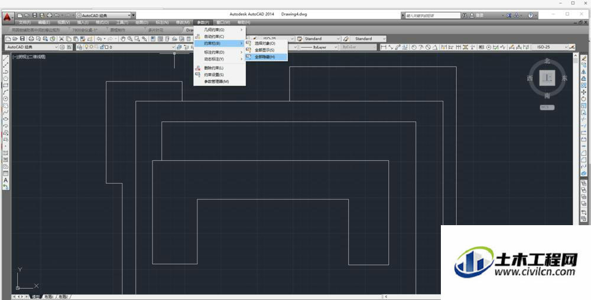This screenshot has height=300, width=591.
Task: Open the ByLayer linetype dropdown
Action: tap(319, 47)
